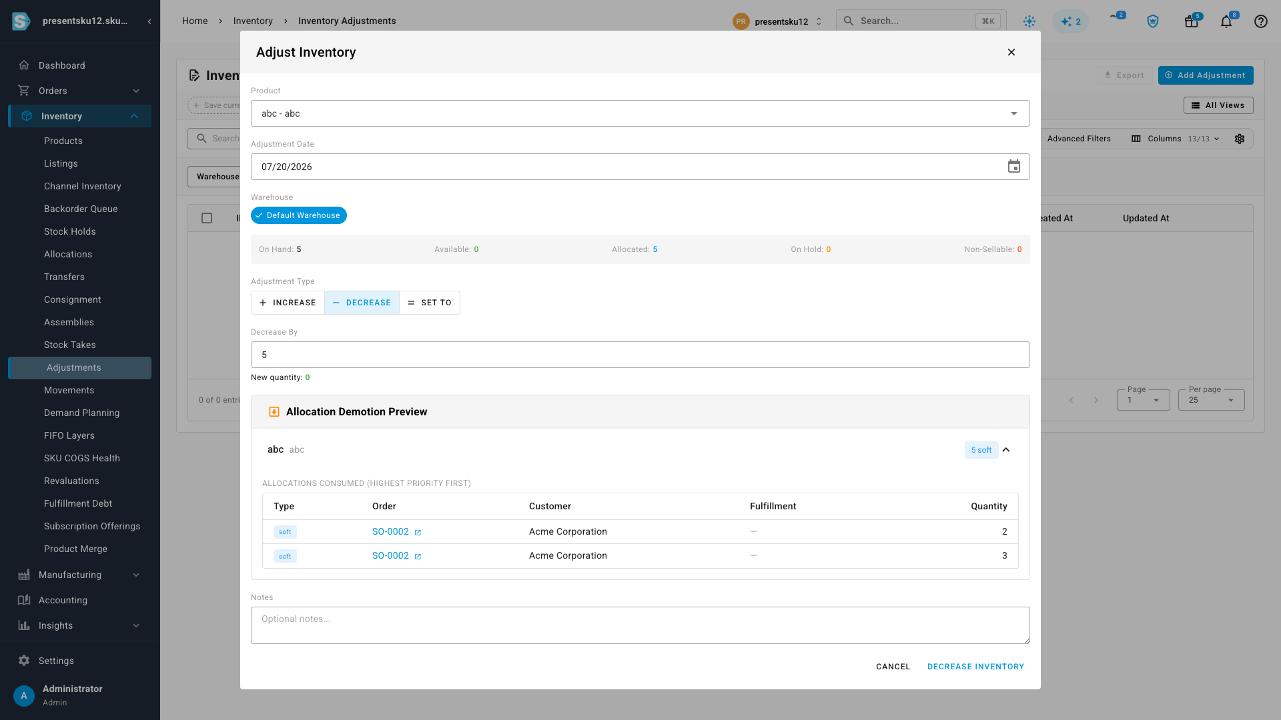Click the SKU app logo
This screenshot has width=1281, height=720.
[x=21, y=21]
